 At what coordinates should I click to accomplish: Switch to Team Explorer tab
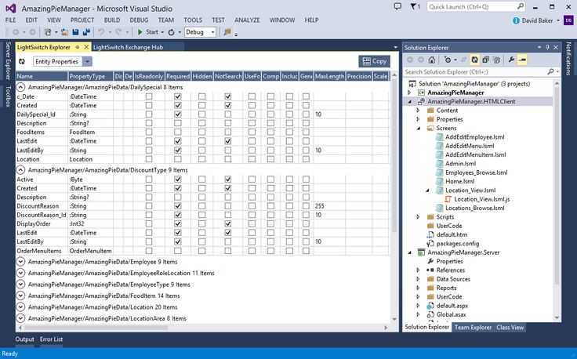point(473,328)
